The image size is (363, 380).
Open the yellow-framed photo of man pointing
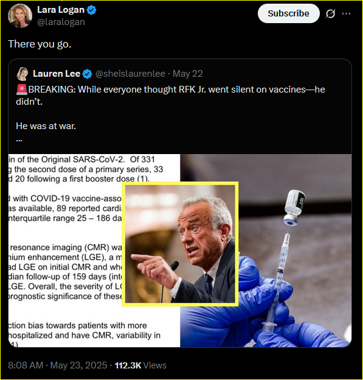[180, 244]
